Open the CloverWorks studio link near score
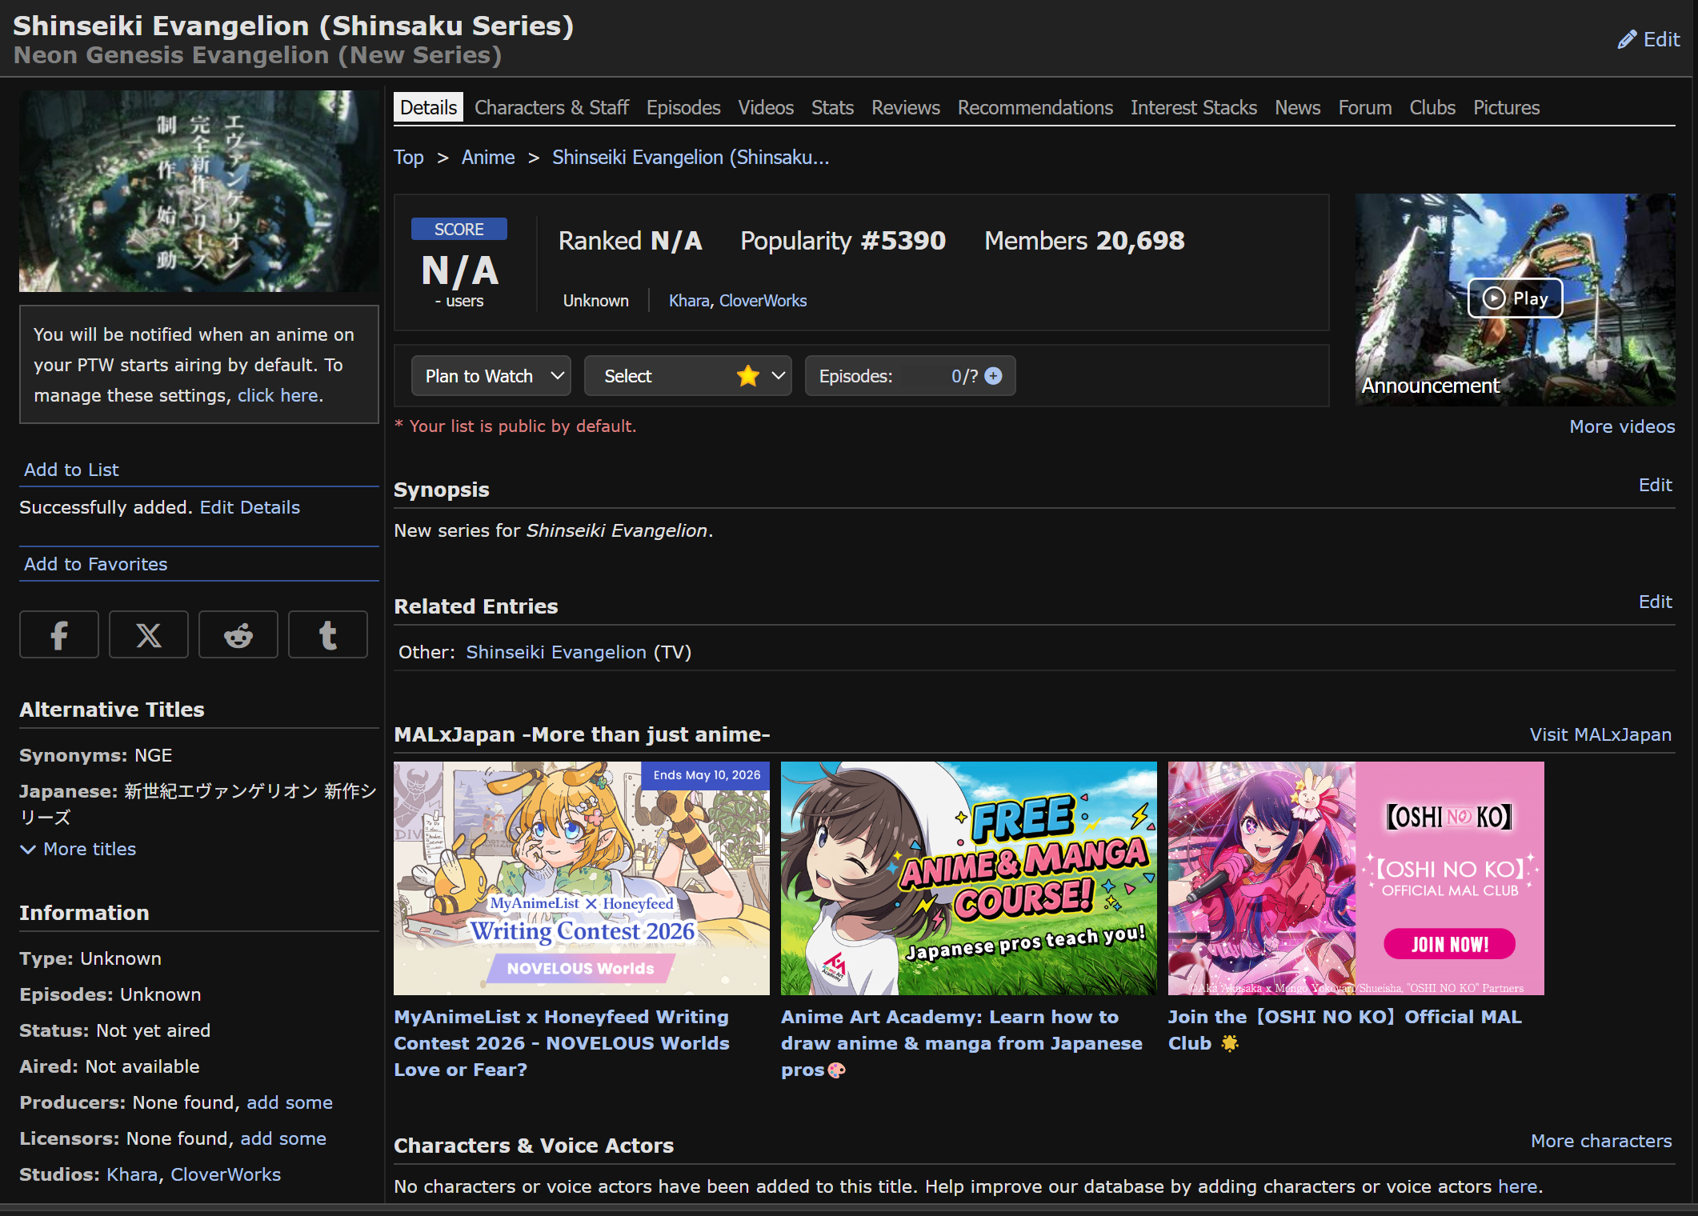This screenshot has height=1216, width=1698. tap(763, 301)
